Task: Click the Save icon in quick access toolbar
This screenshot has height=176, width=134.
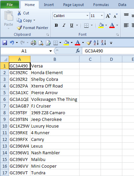Action: 5,43
